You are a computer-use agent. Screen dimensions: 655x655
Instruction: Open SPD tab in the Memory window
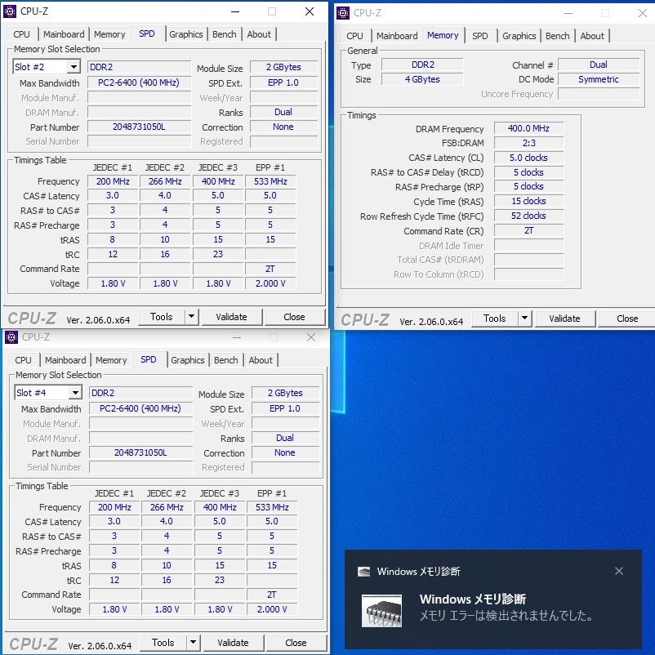tap(480, 36)
